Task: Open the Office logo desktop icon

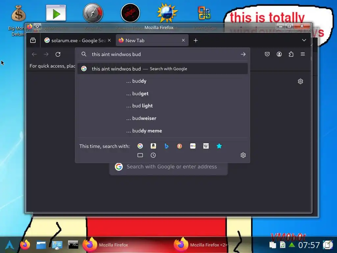Action: click(x=204, y=13)
